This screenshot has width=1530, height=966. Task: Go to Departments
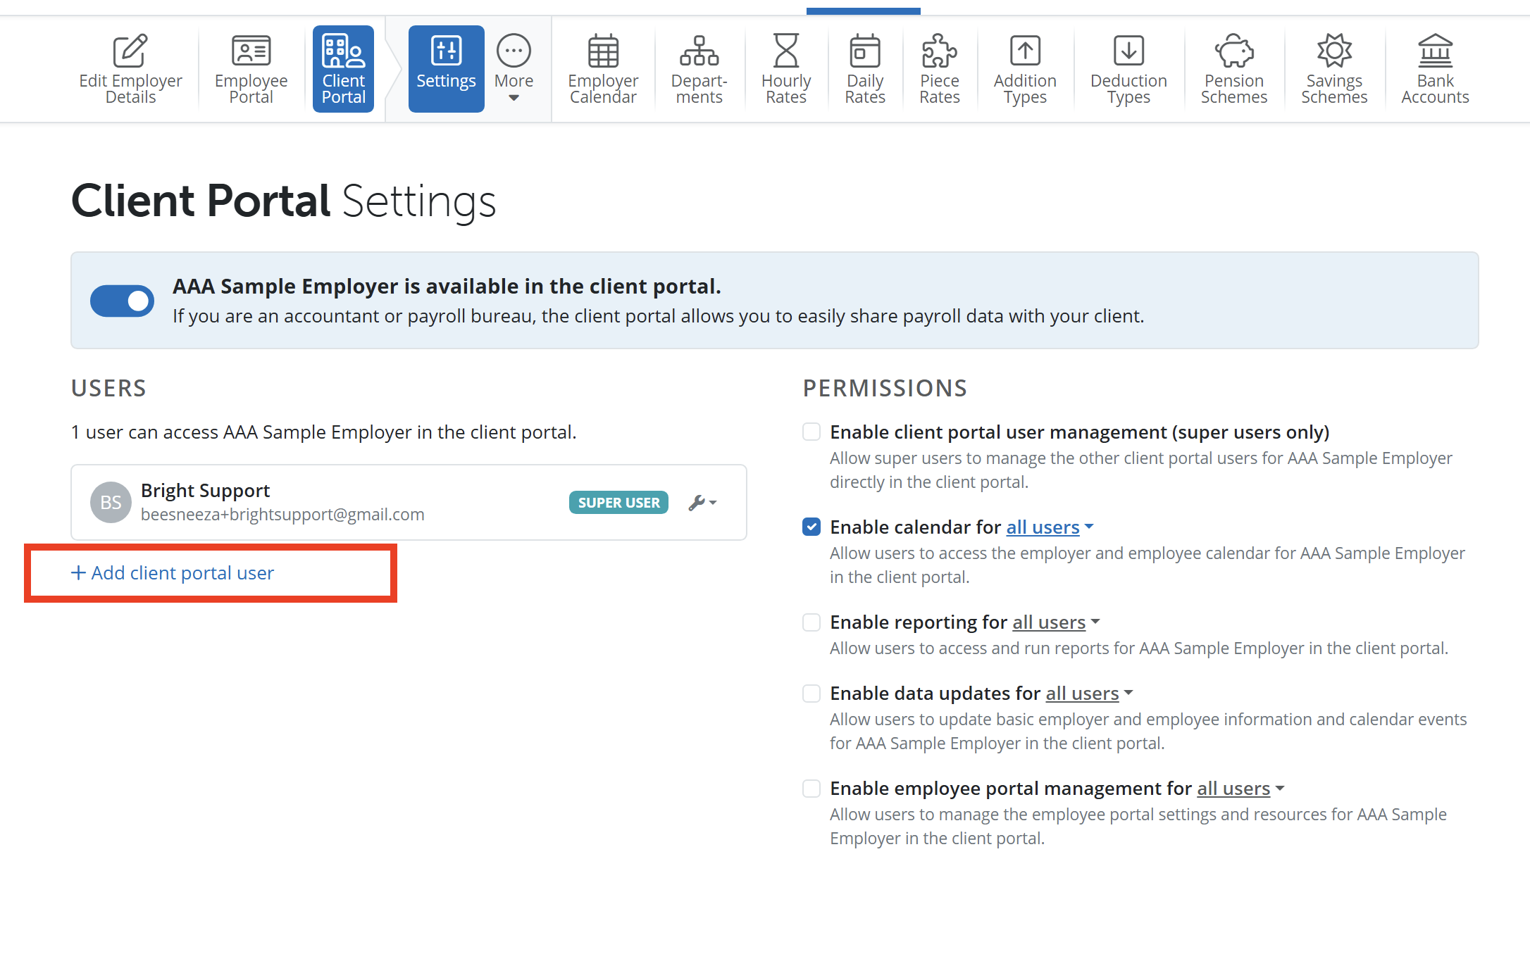(x=699, y=69)
